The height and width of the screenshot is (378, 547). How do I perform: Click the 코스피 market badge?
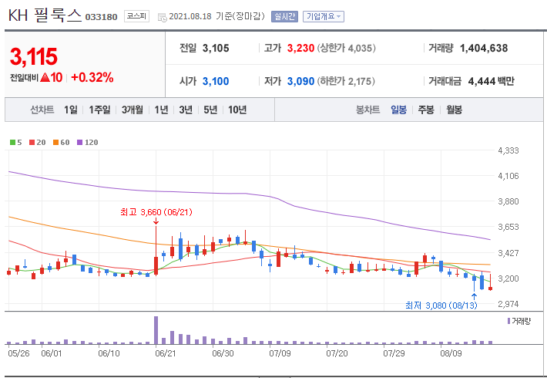(x=137, y=16)
